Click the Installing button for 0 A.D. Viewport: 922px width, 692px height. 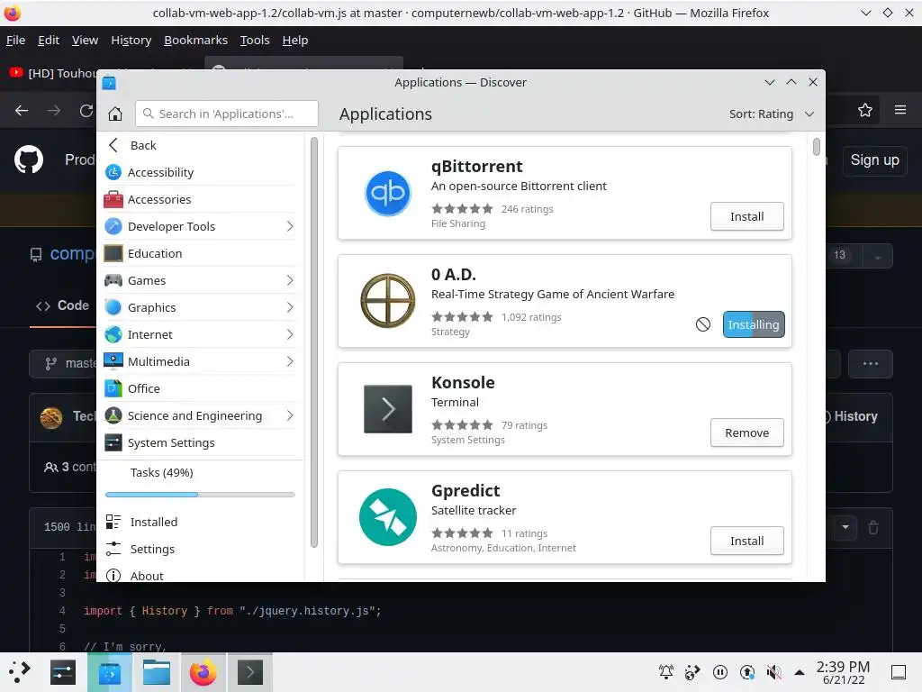click(754, 324)
